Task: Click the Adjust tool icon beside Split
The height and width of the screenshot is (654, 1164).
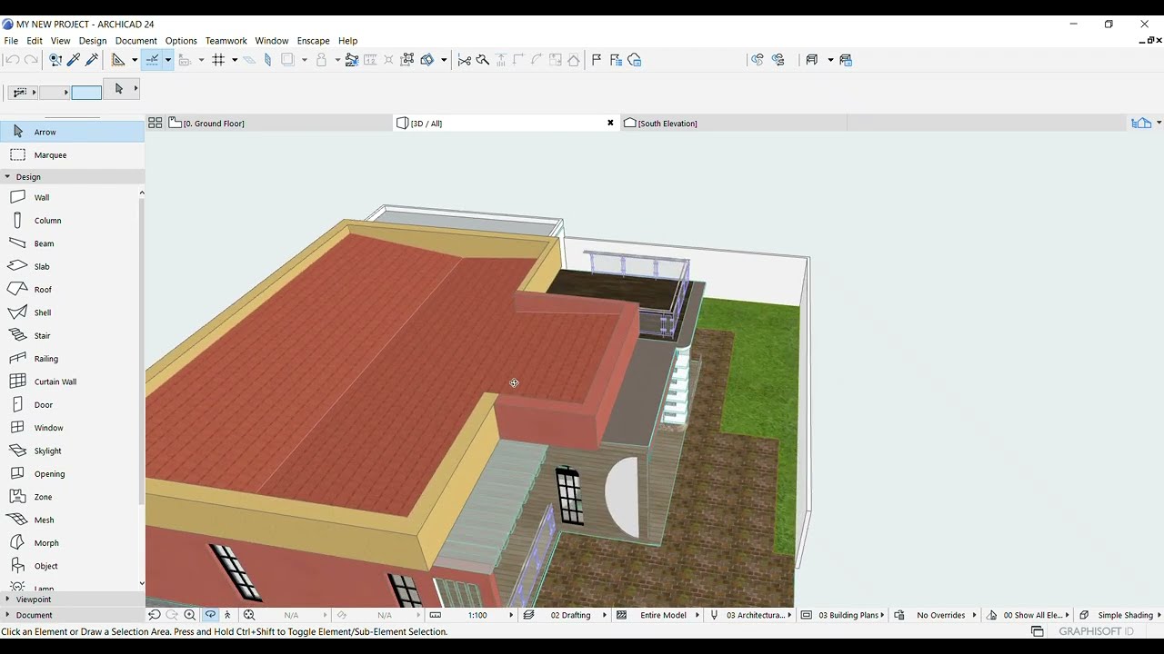Action: (x=483, y=60)
